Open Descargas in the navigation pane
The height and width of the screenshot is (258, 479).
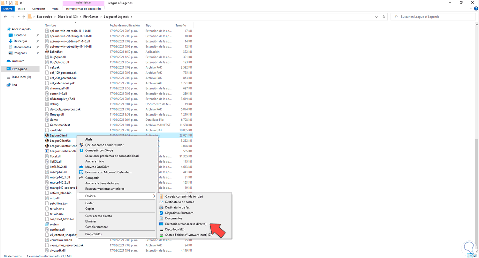pyautogui.click(x=20, y=41)
